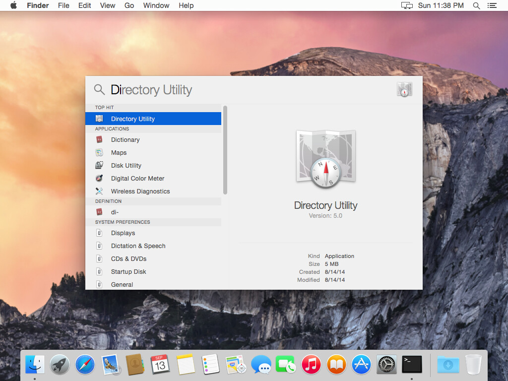
Task: Click the Apple menu
Action: pyautogui.click(x=13, y=5)
